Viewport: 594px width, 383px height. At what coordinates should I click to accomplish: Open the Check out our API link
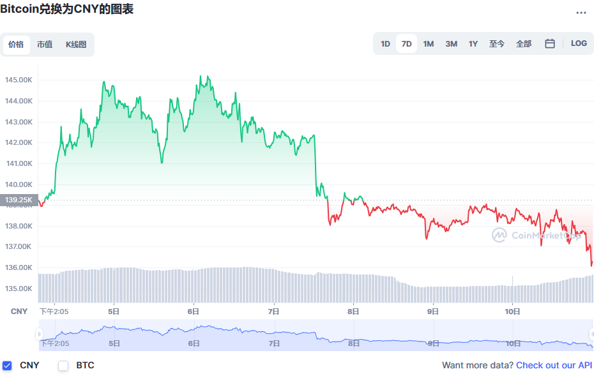pos(554,365)
